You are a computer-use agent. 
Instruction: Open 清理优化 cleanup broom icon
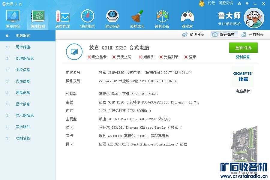137,19
